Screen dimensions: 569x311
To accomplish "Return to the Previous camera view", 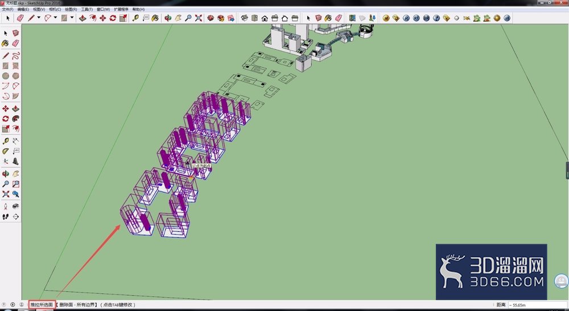I will click(15, 194).
